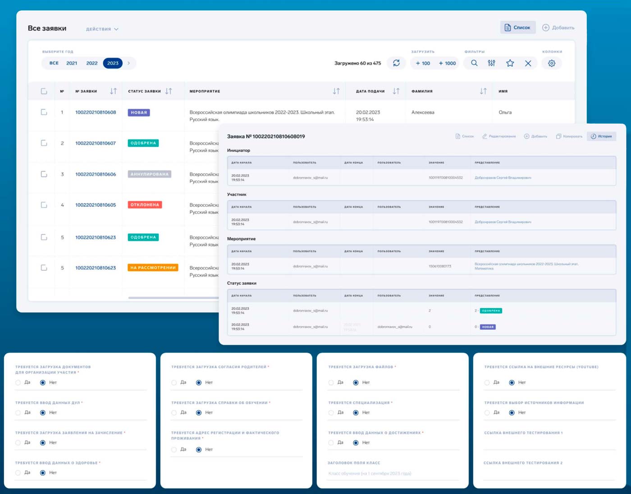Click the top Добавить button
Screen dimensions: 631x494
coord(558,28)
